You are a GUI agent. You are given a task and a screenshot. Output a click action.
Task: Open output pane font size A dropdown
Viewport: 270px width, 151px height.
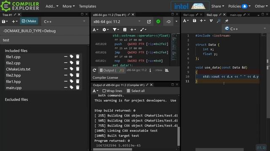click(95, 91)
